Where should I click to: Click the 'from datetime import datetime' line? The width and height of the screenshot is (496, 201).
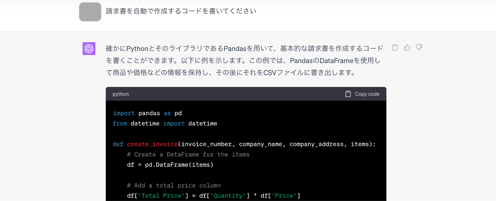165,123
